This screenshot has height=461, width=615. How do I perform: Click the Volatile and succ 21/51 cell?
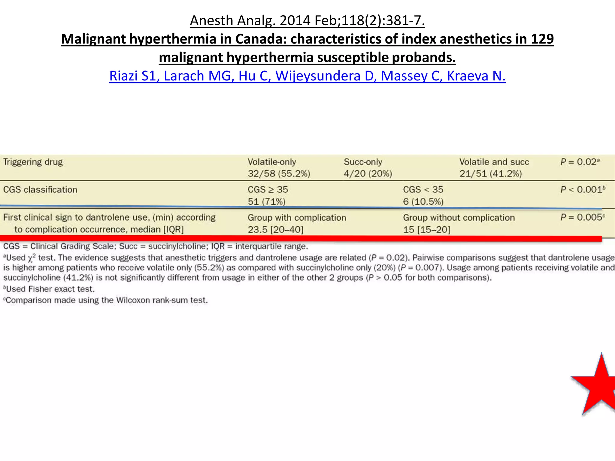coord(494,168)
